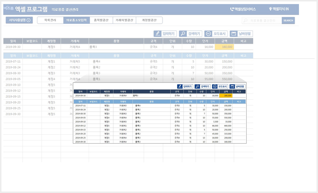Click the location pin icon beside 엑셀지식 IN
This screenshot has height=193, width=318.
(x=270, y=9)
